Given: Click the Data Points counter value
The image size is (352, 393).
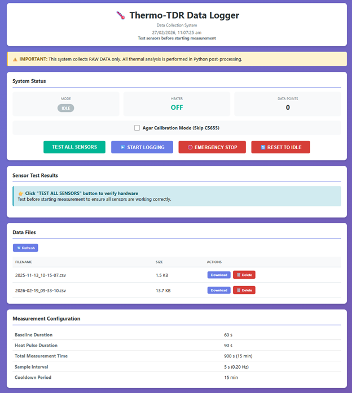Looking at the screenshot, I should coord(288,107).
